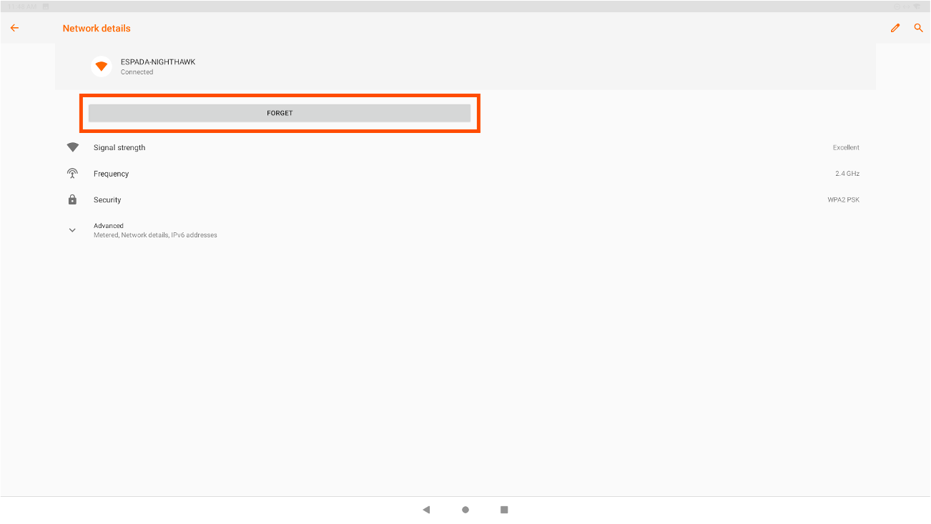Click the Frequency antenna icon
Screen dimensions: 931x524
(x=72, y=174)
